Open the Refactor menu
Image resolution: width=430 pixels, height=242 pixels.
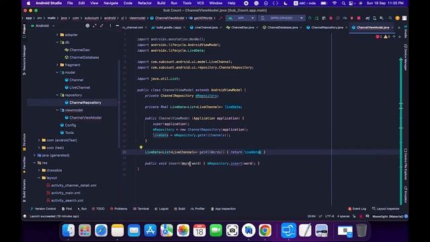(x=144, y=3)
